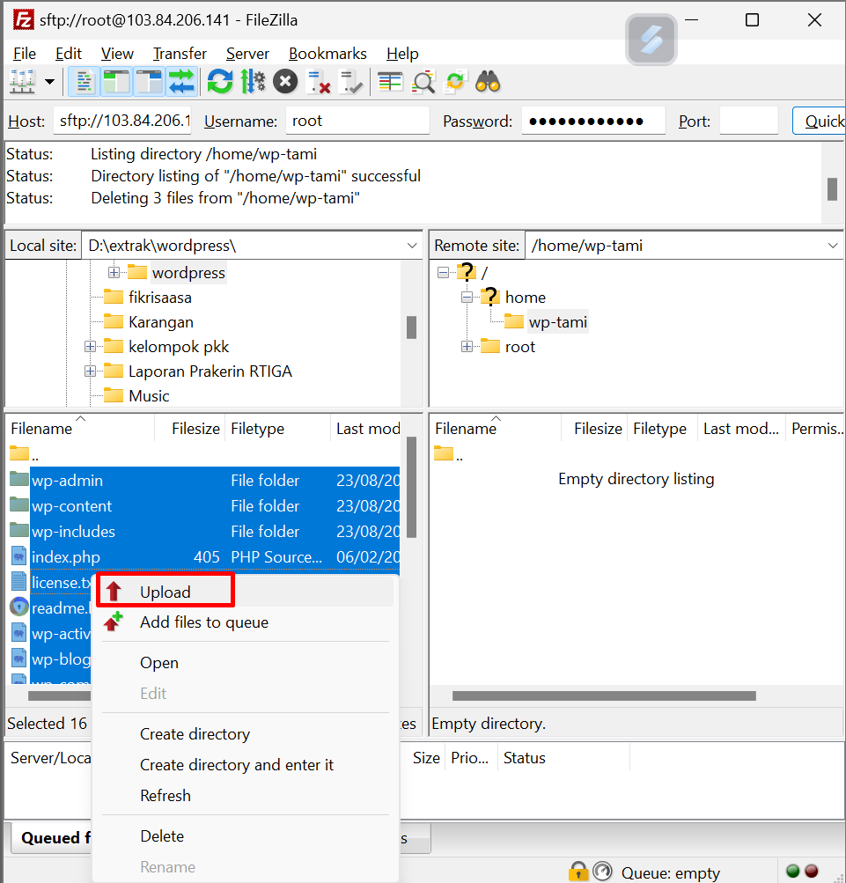Open the File menu
This screenshot has width=846, height=883.
(x=25, y=54)
